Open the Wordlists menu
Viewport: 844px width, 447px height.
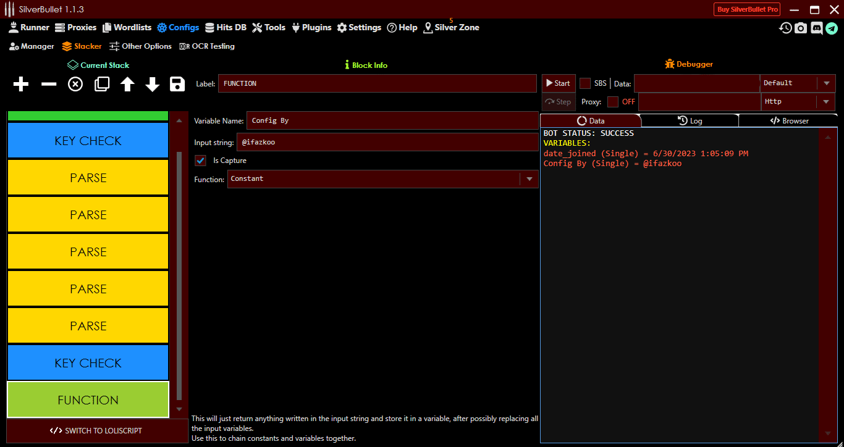(x=127, y=27)
